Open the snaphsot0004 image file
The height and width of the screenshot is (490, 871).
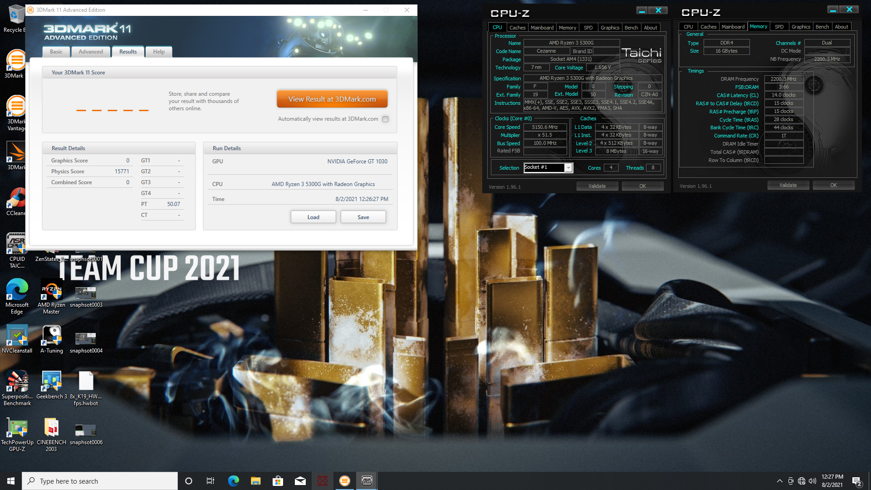click(86, 343)
